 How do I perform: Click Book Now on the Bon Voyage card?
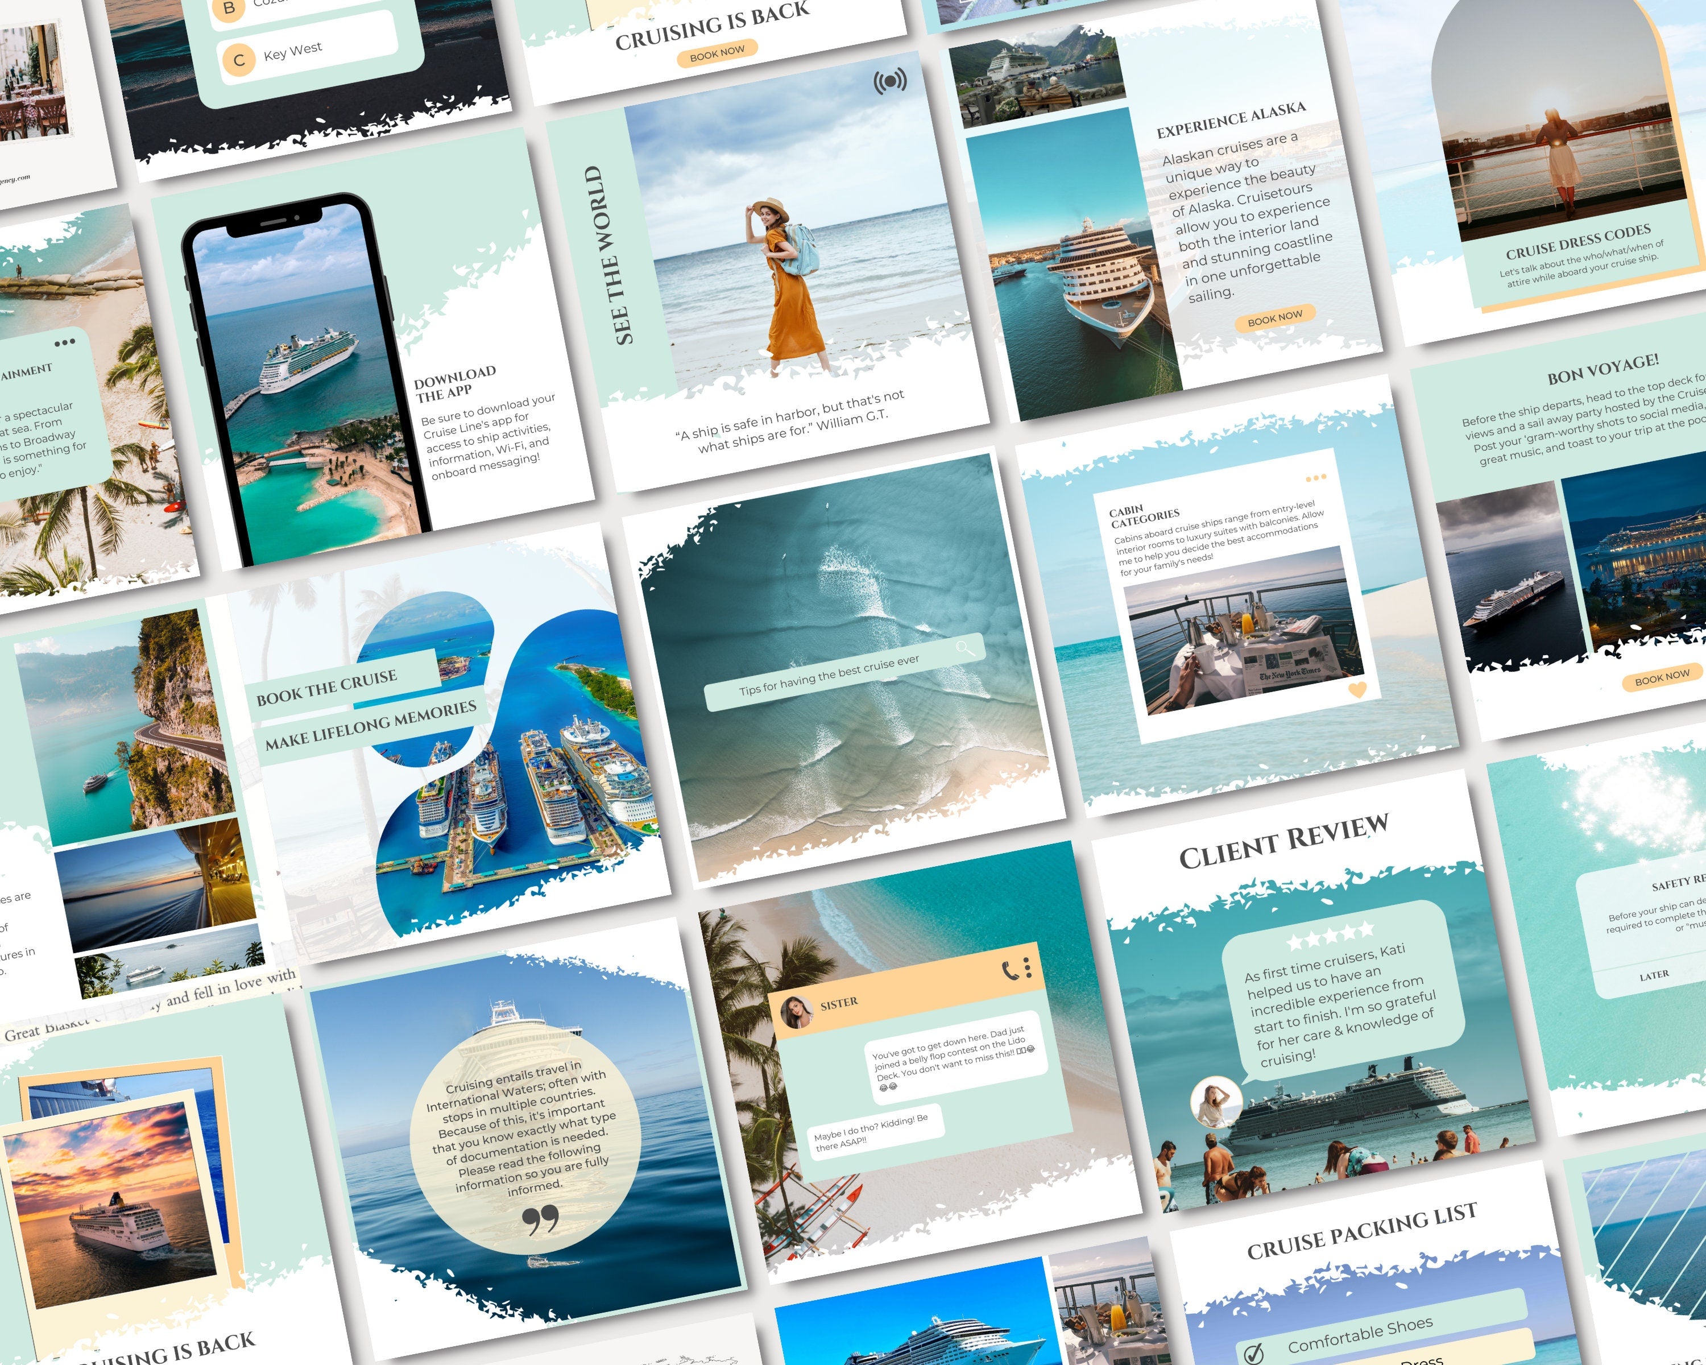pos(1662,677)
